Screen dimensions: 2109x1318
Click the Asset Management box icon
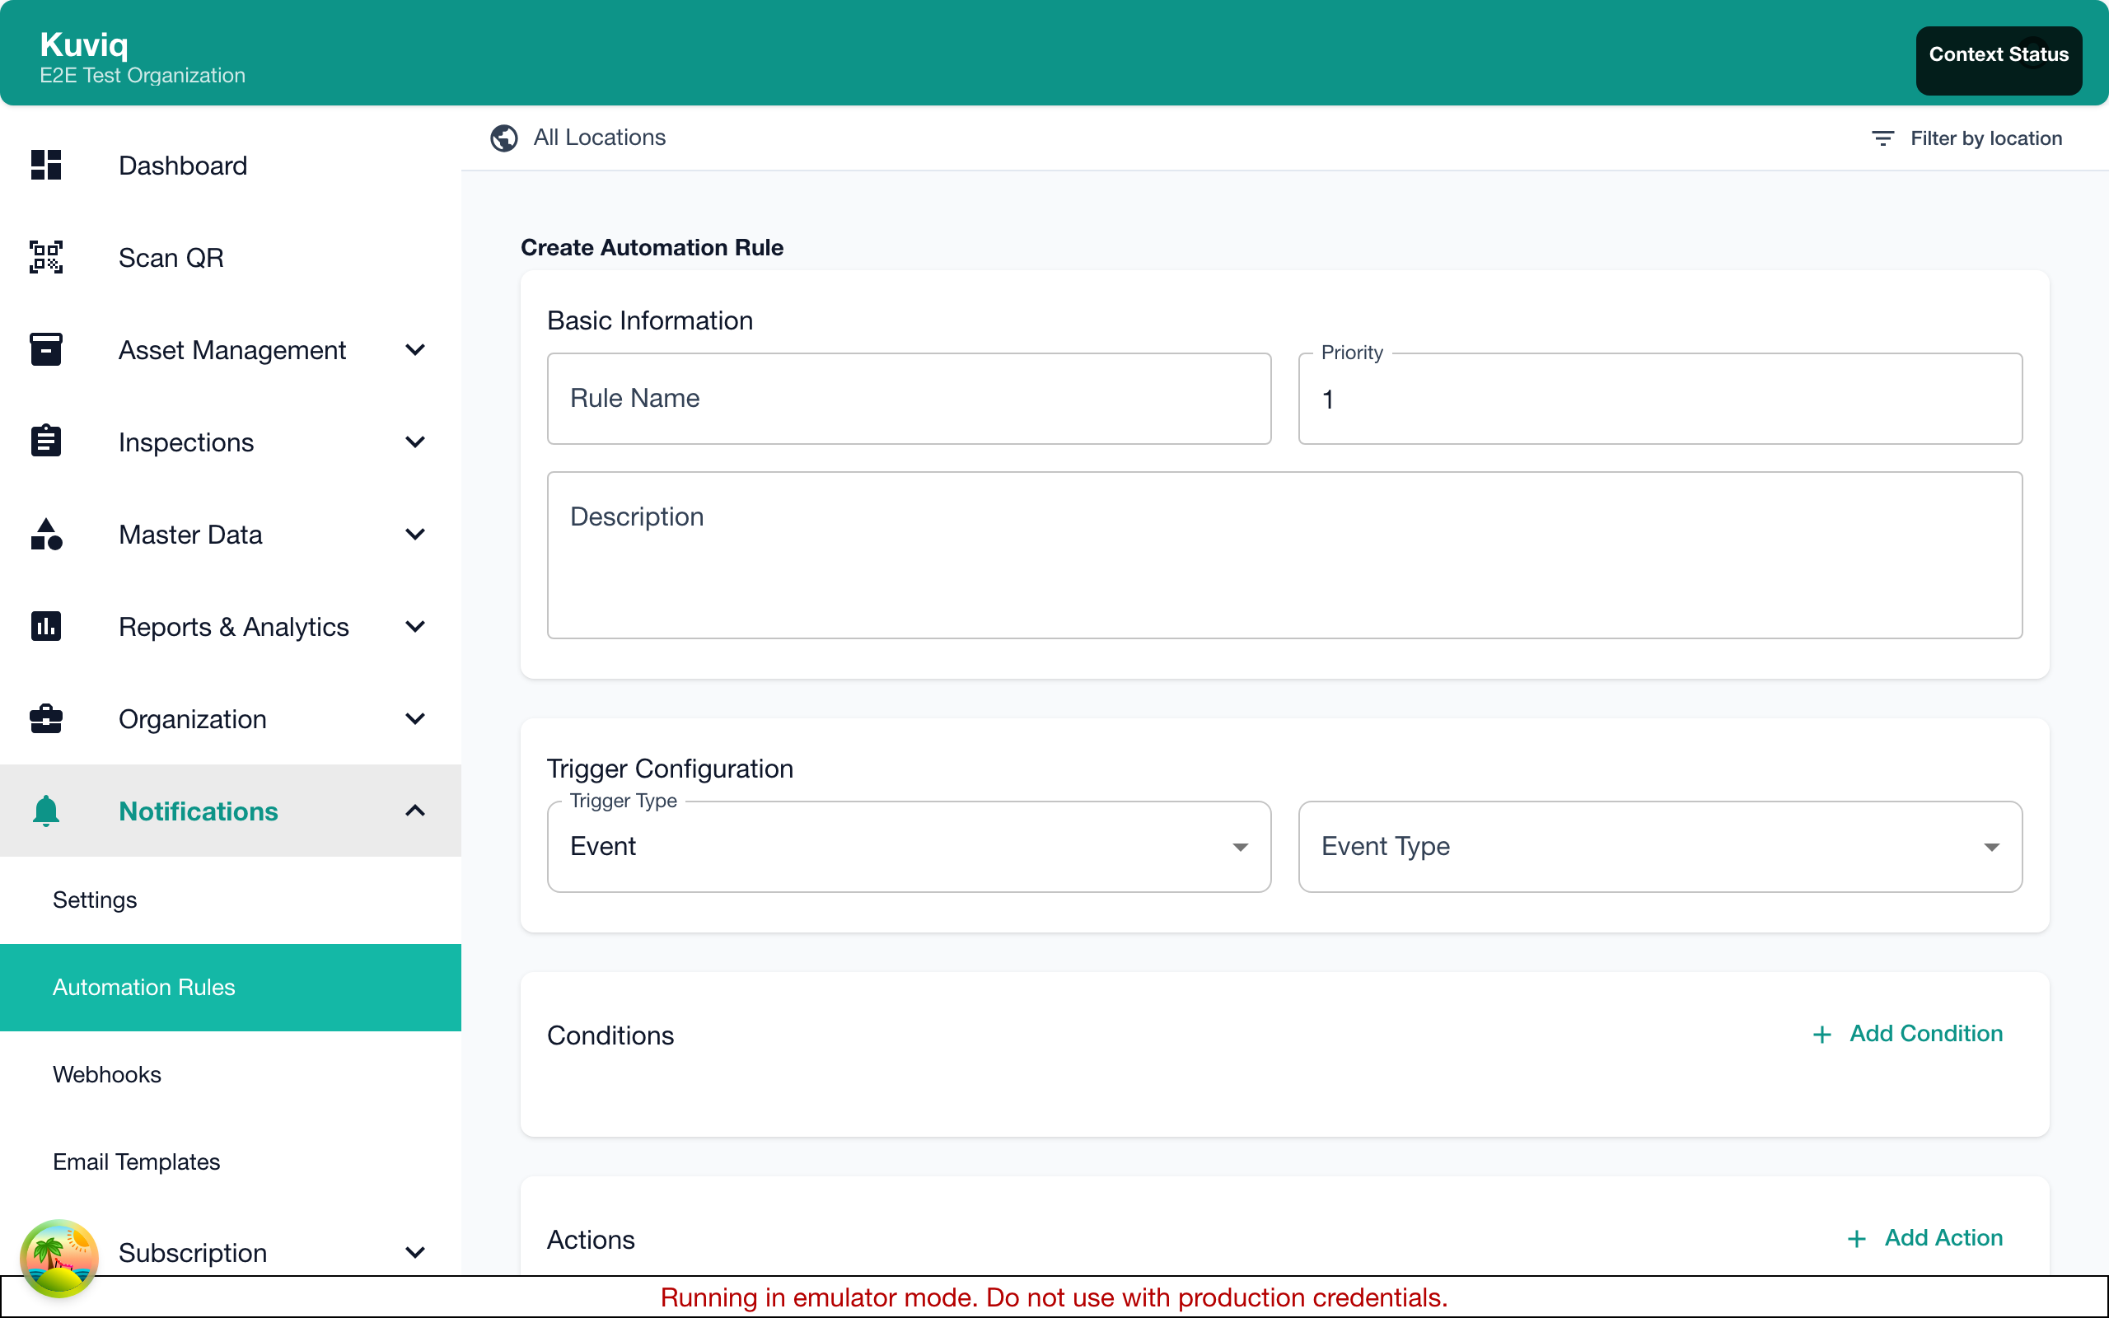pos(46,349)
